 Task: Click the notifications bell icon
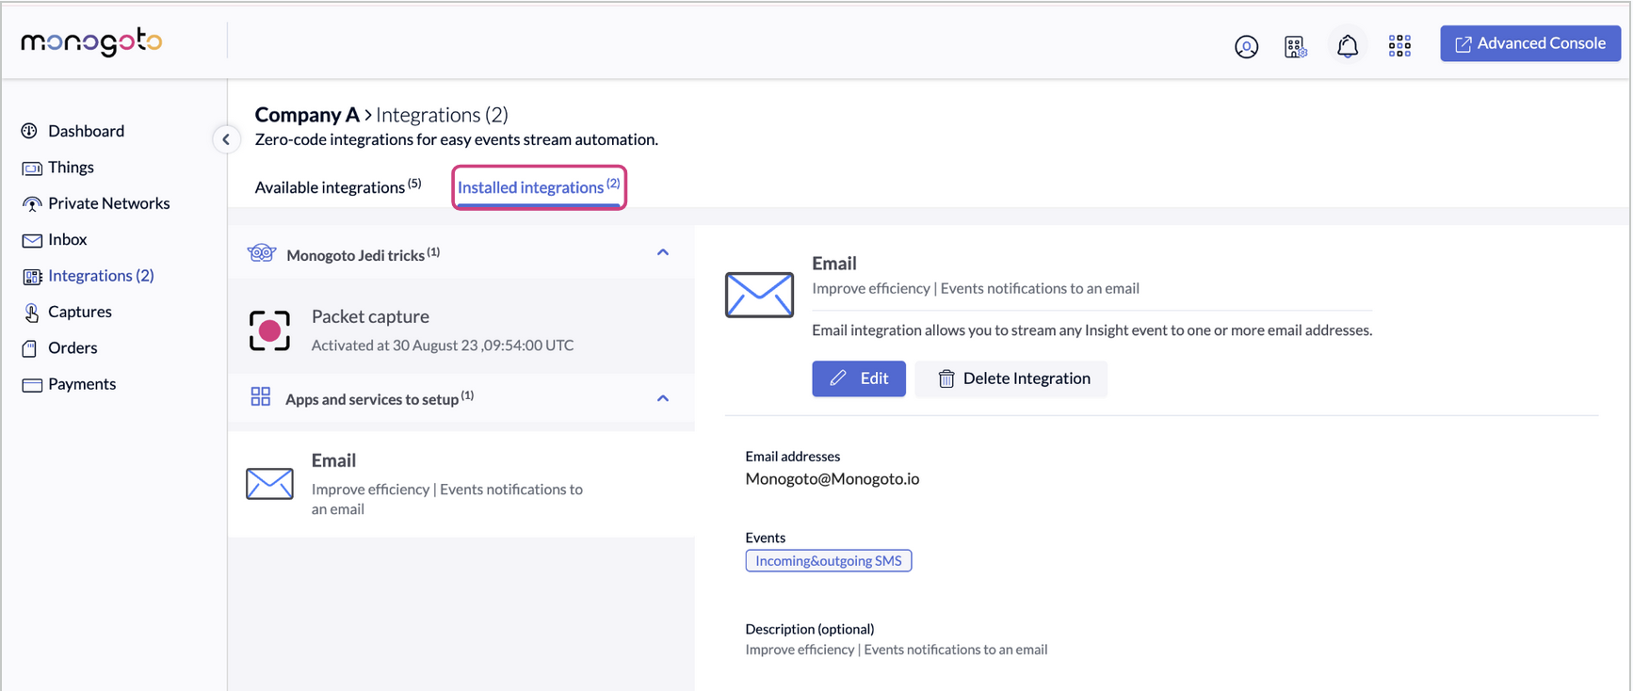click(x=1348, y=46)
